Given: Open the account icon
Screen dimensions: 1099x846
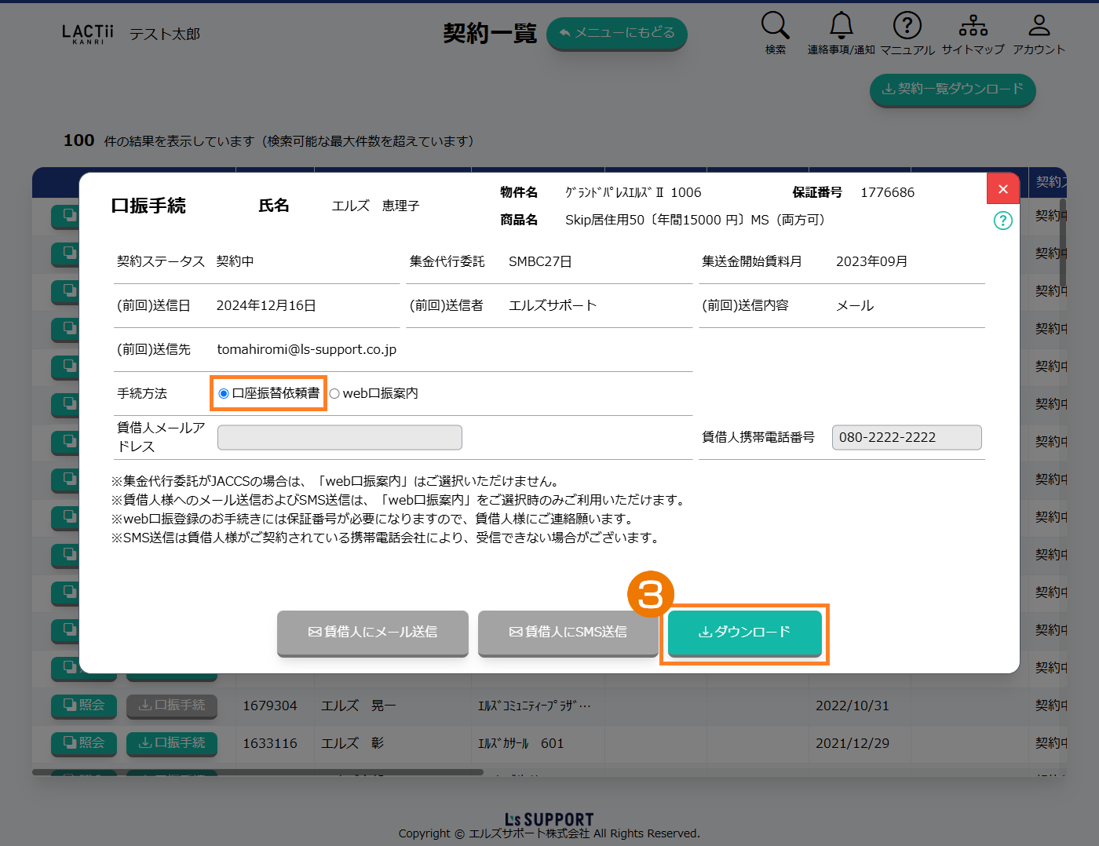Looking at the screenshot, I should 1039,26.
